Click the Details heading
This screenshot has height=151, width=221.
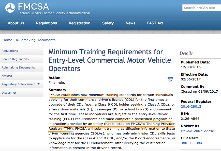point(186,53)
